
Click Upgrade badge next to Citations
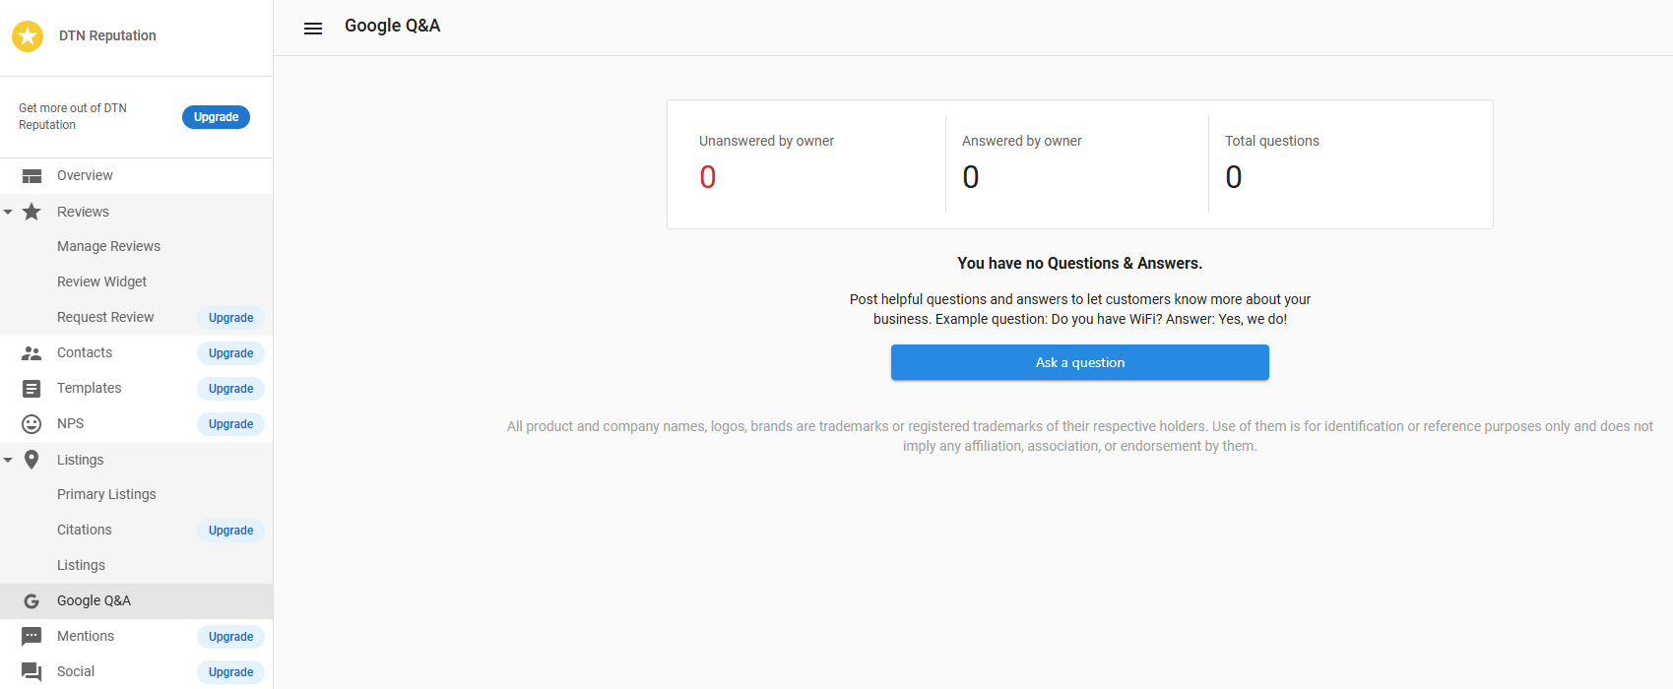click(x=231, y=531)
